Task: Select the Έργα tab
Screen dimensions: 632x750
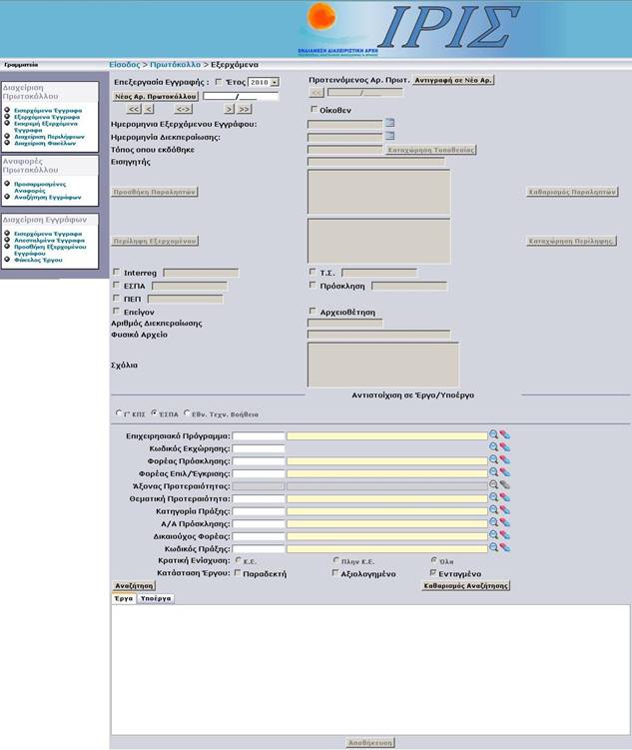Action: (x=122, y=598)
